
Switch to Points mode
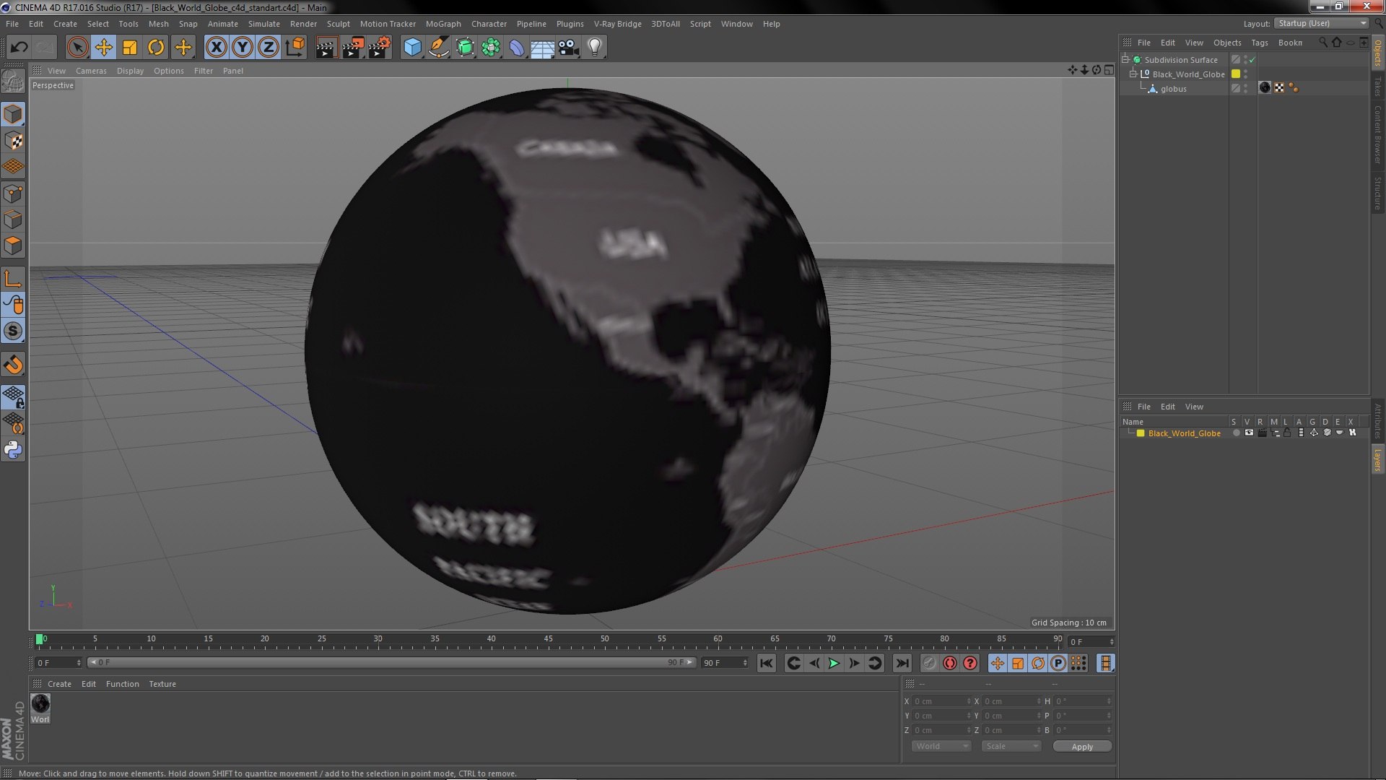coord(13,193)
